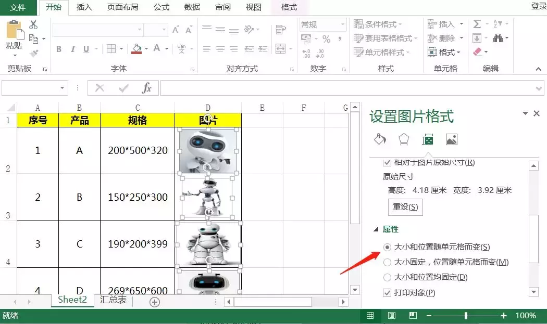Open the format pane options arrow
Viewport: 547px width, 324px height.
tap(525, 113)
